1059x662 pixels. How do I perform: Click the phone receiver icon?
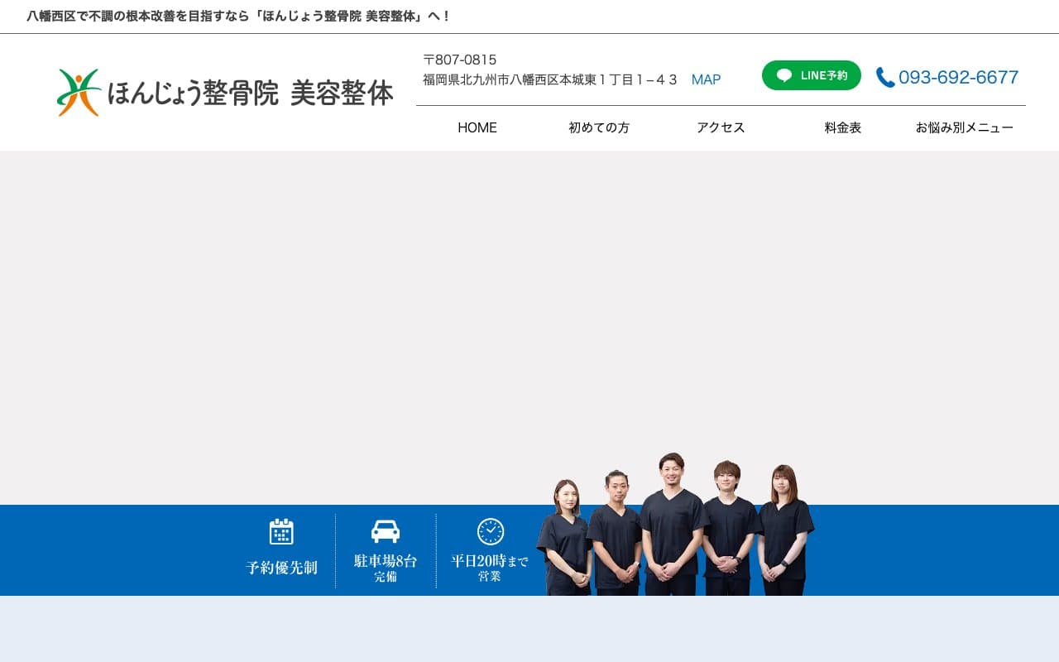[x=884, y=76]
